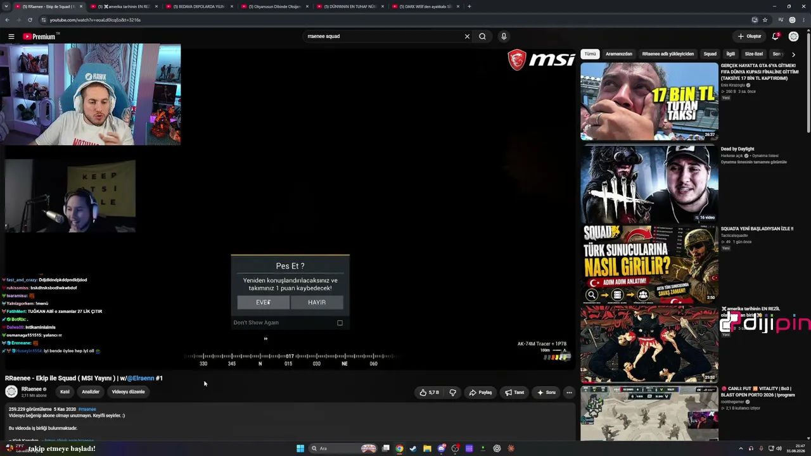Open the Oluştur create menu

tap(750, 37)
